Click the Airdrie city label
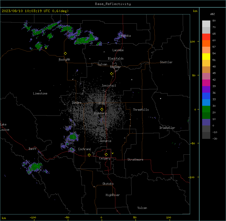This screenshot has height=221, width=226. coord(106,141)
